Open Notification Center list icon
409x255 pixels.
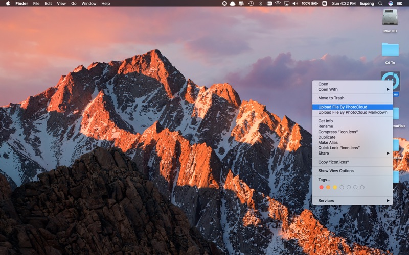[400, 4]
